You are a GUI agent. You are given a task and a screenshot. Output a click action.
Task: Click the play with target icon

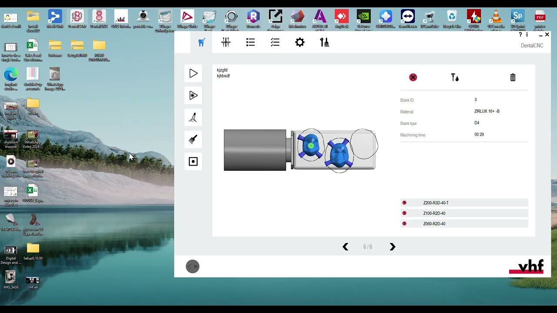coord(193,95)
